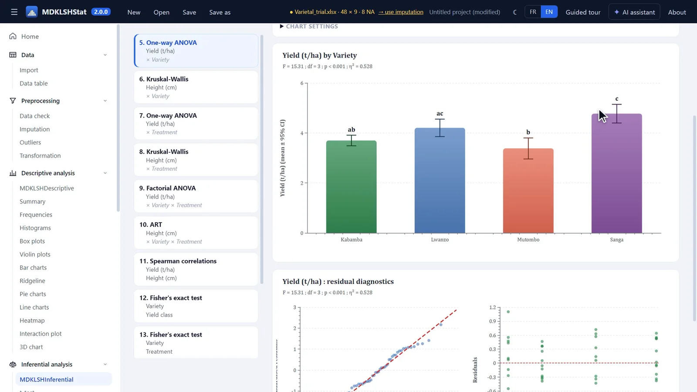Open Heatmap in sidebar

[x=32, y=321]
